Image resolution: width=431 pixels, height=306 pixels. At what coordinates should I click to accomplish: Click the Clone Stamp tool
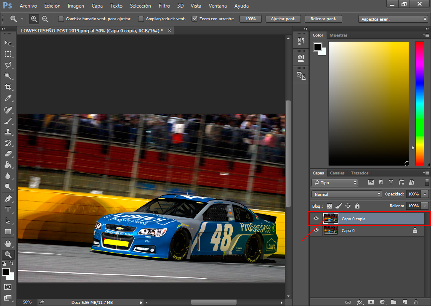tap(8, 132)
